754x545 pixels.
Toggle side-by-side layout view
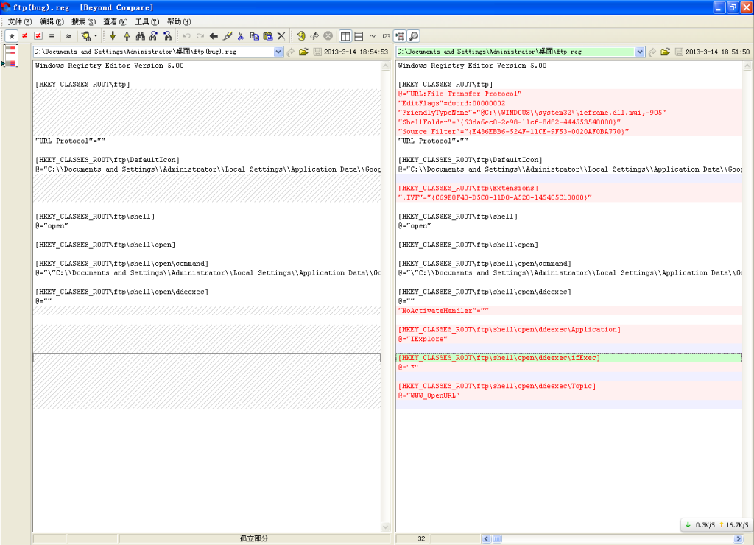click(x=345, y=35)
